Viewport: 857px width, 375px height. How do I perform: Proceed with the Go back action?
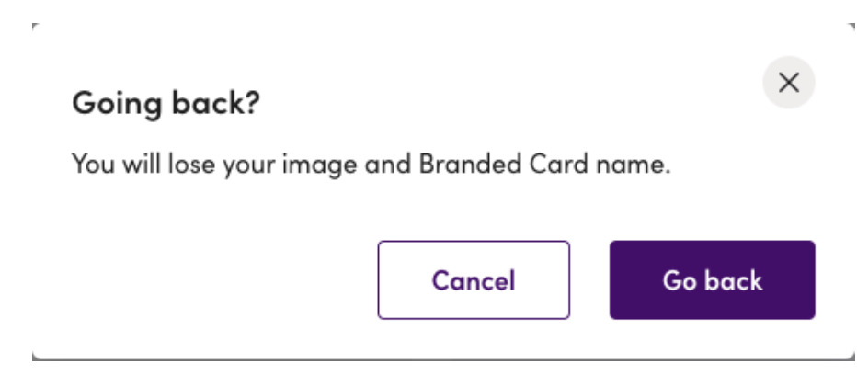click(712, 280)
